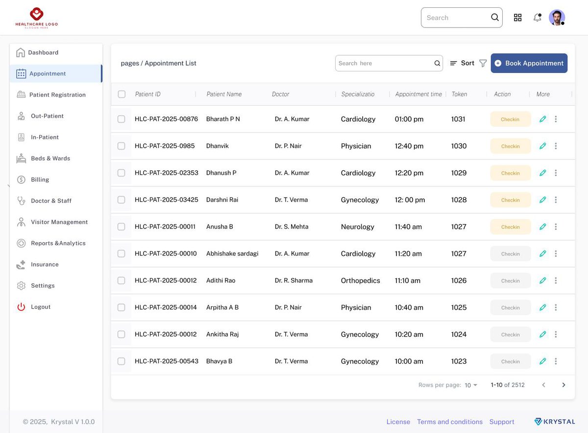Open more options for Abhishake sardagi row
This screenshot has width=588, height=433.
pos(556,253)
